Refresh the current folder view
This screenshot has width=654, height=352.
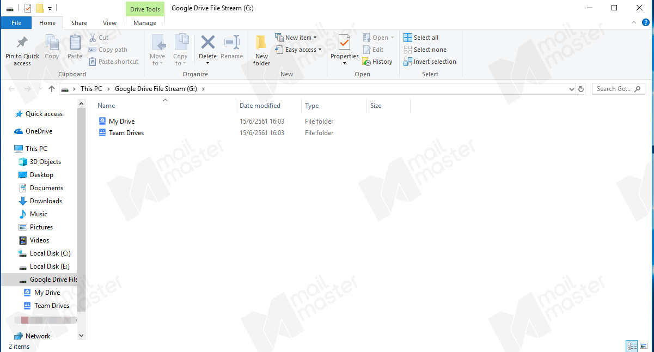tap(581, 89)
